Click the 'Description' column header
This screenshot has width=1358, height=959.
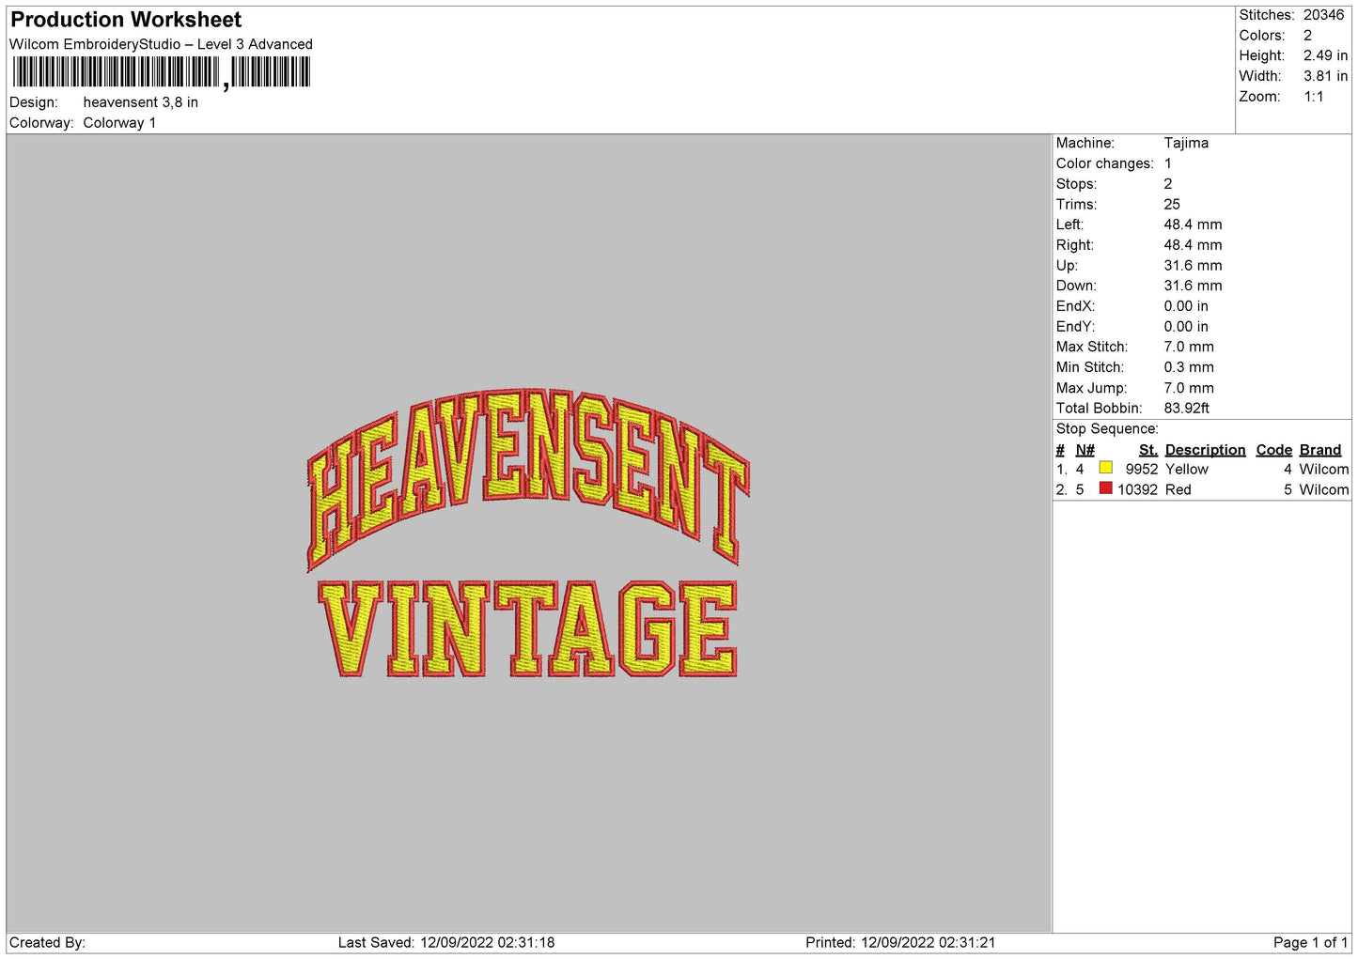click(x=1205, y=450)
